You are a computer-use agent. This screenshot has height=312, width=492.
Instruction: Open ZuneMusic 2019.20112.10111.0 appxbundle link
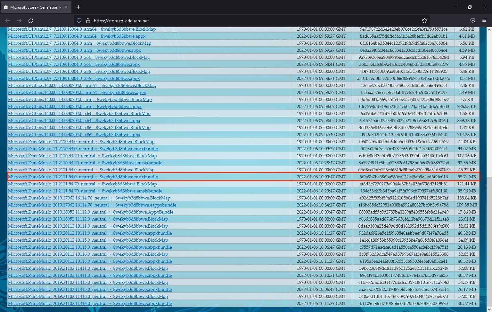pos(90,233)
